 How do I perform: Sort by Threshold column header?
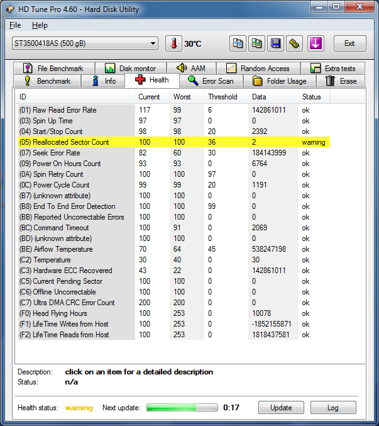point(226,97)
